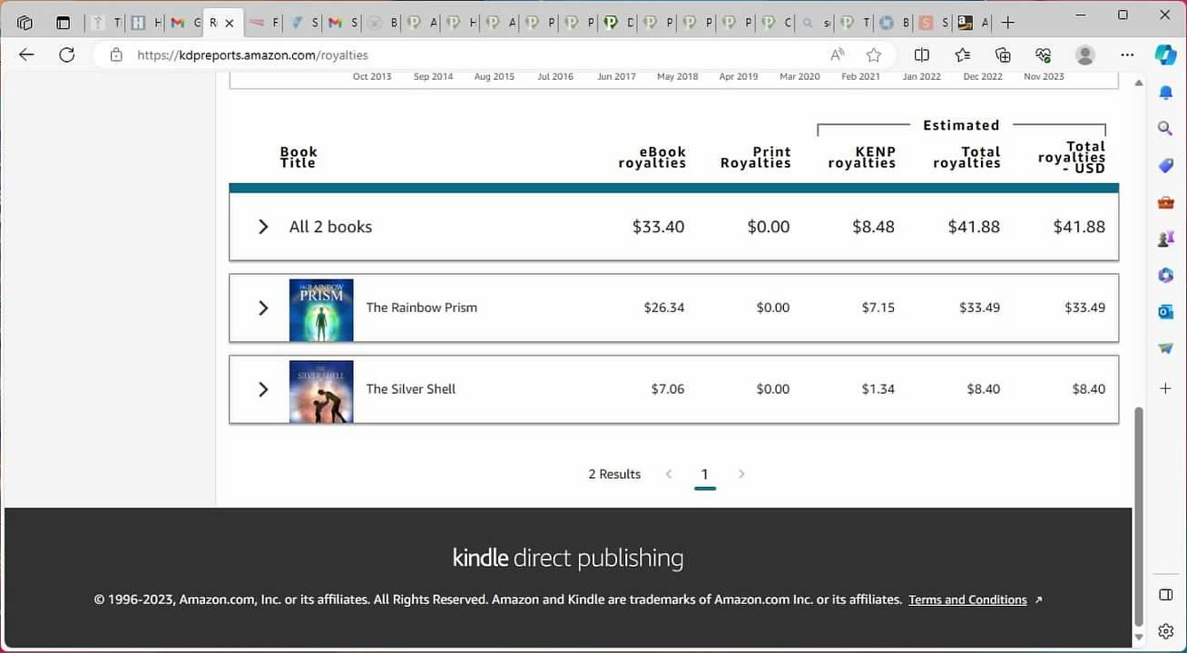This screenshot has height=653, width=1187.
Task: Open the tab actions menu
Action: click(63, 23)
